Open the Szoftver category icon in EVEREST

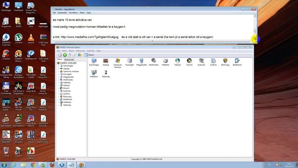[x=213, y=62]
